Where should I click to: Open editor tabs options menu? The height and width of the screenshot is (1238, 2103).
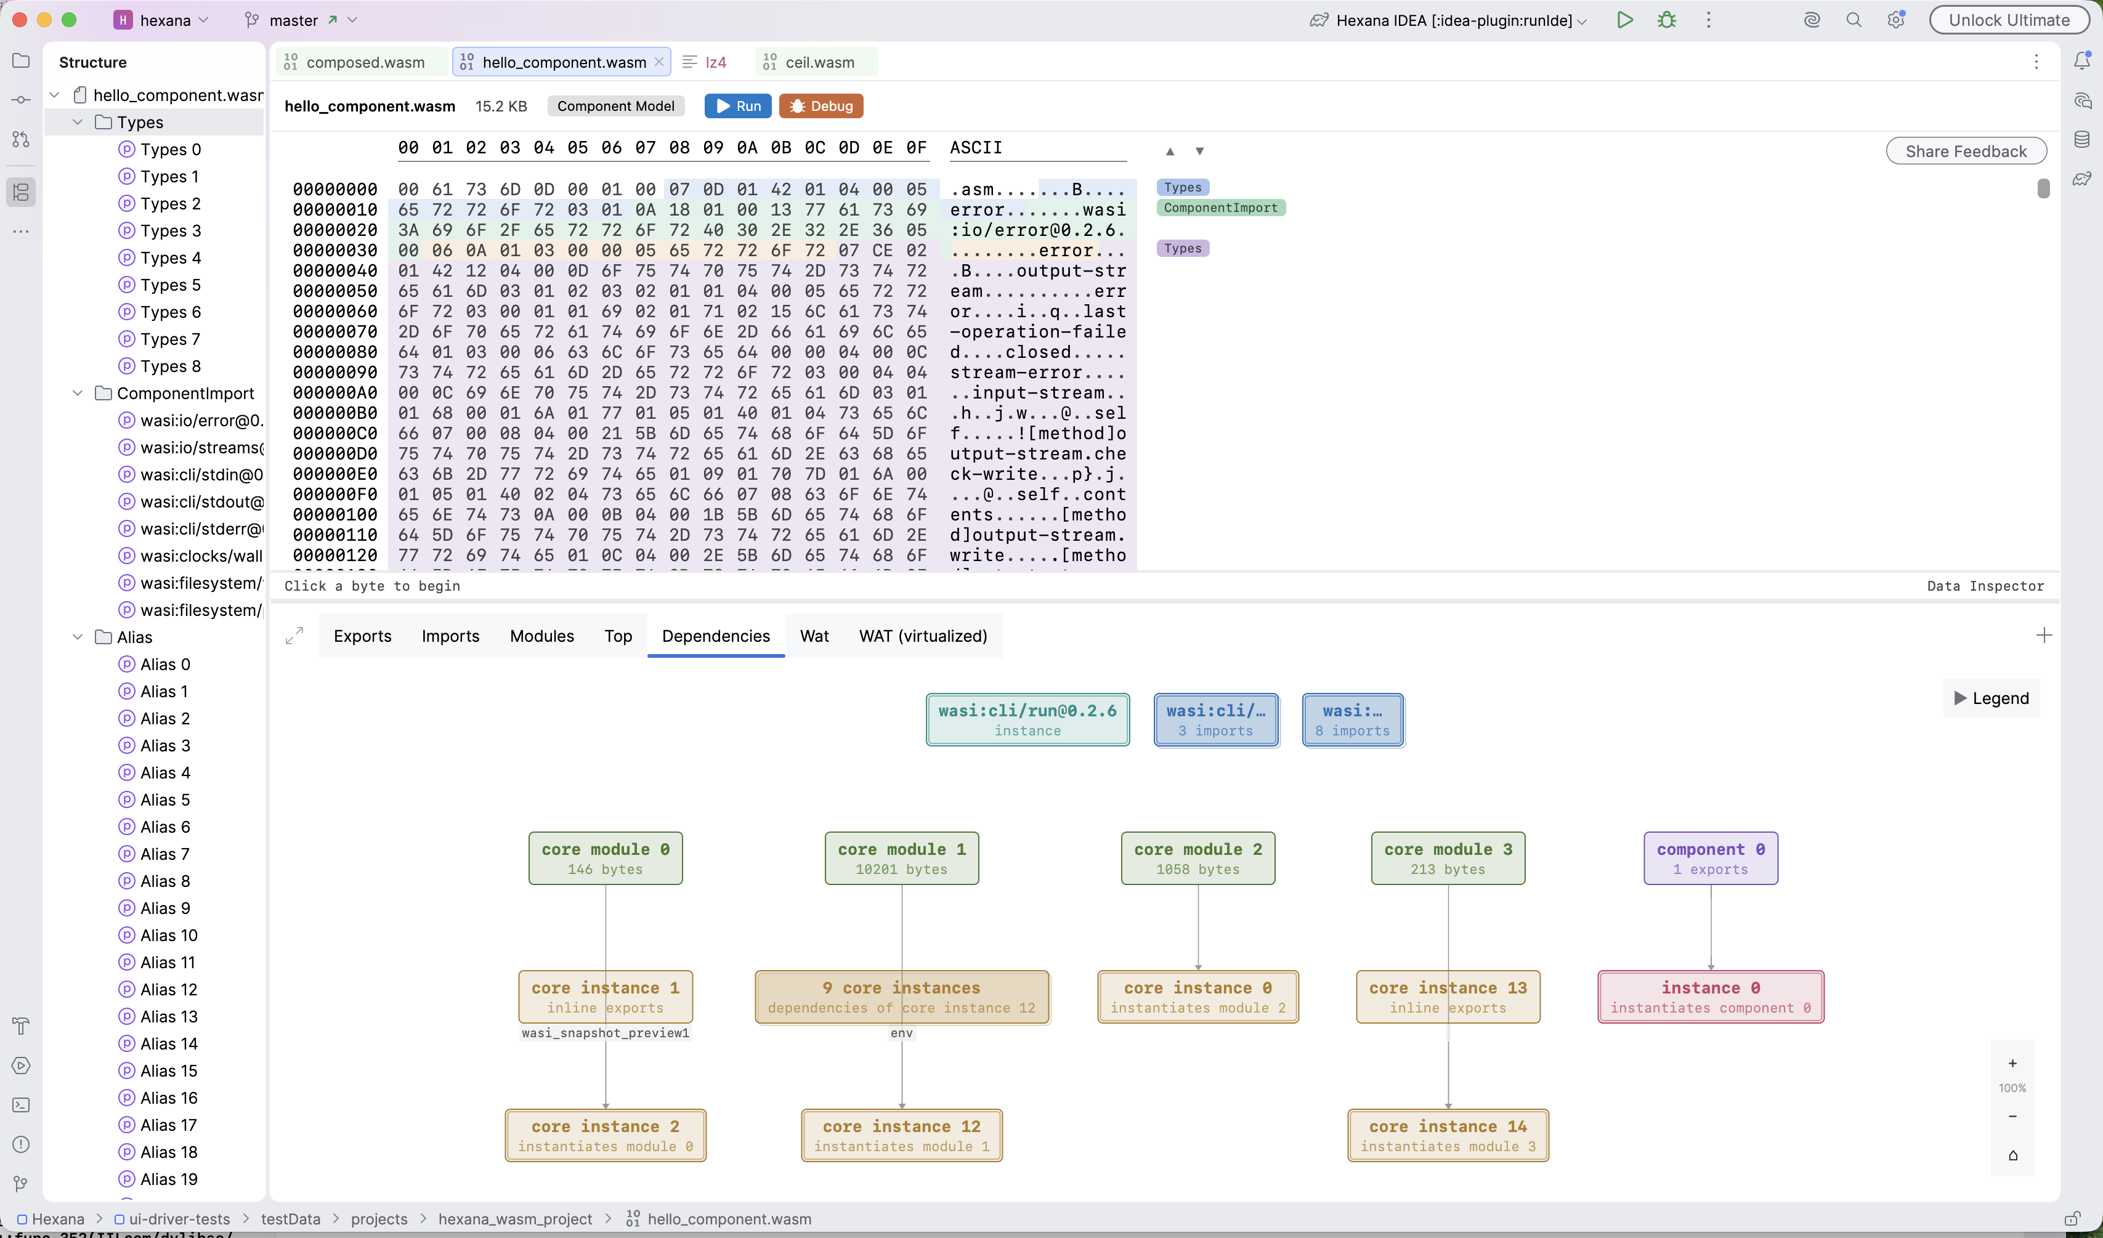point(2036,62)
